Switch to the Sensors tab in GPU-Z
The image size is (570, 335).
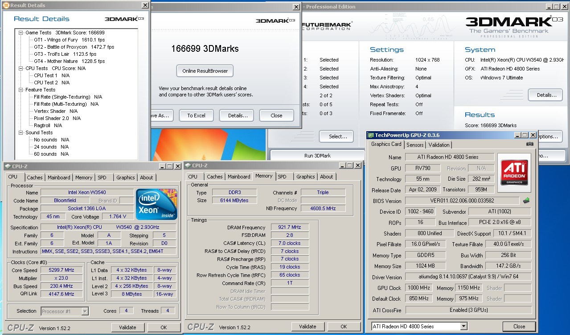pyautogui.click(x=415, y=145)
